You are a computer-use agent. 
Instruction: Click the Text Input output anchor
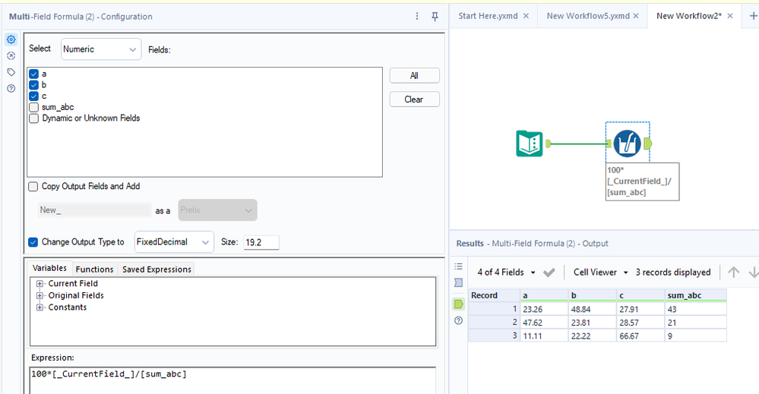point(549,143)
